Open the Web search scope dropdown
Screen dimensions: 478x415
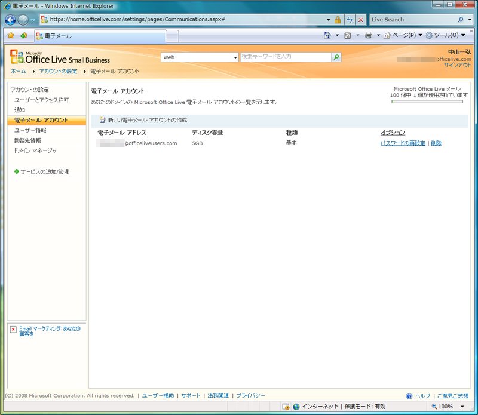[200, 57]
